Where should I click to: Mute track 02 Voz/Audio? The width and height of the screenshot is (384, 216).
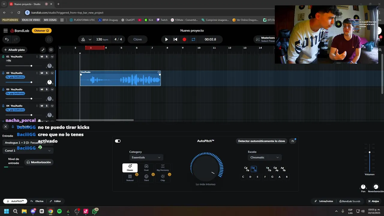point(42,73)
